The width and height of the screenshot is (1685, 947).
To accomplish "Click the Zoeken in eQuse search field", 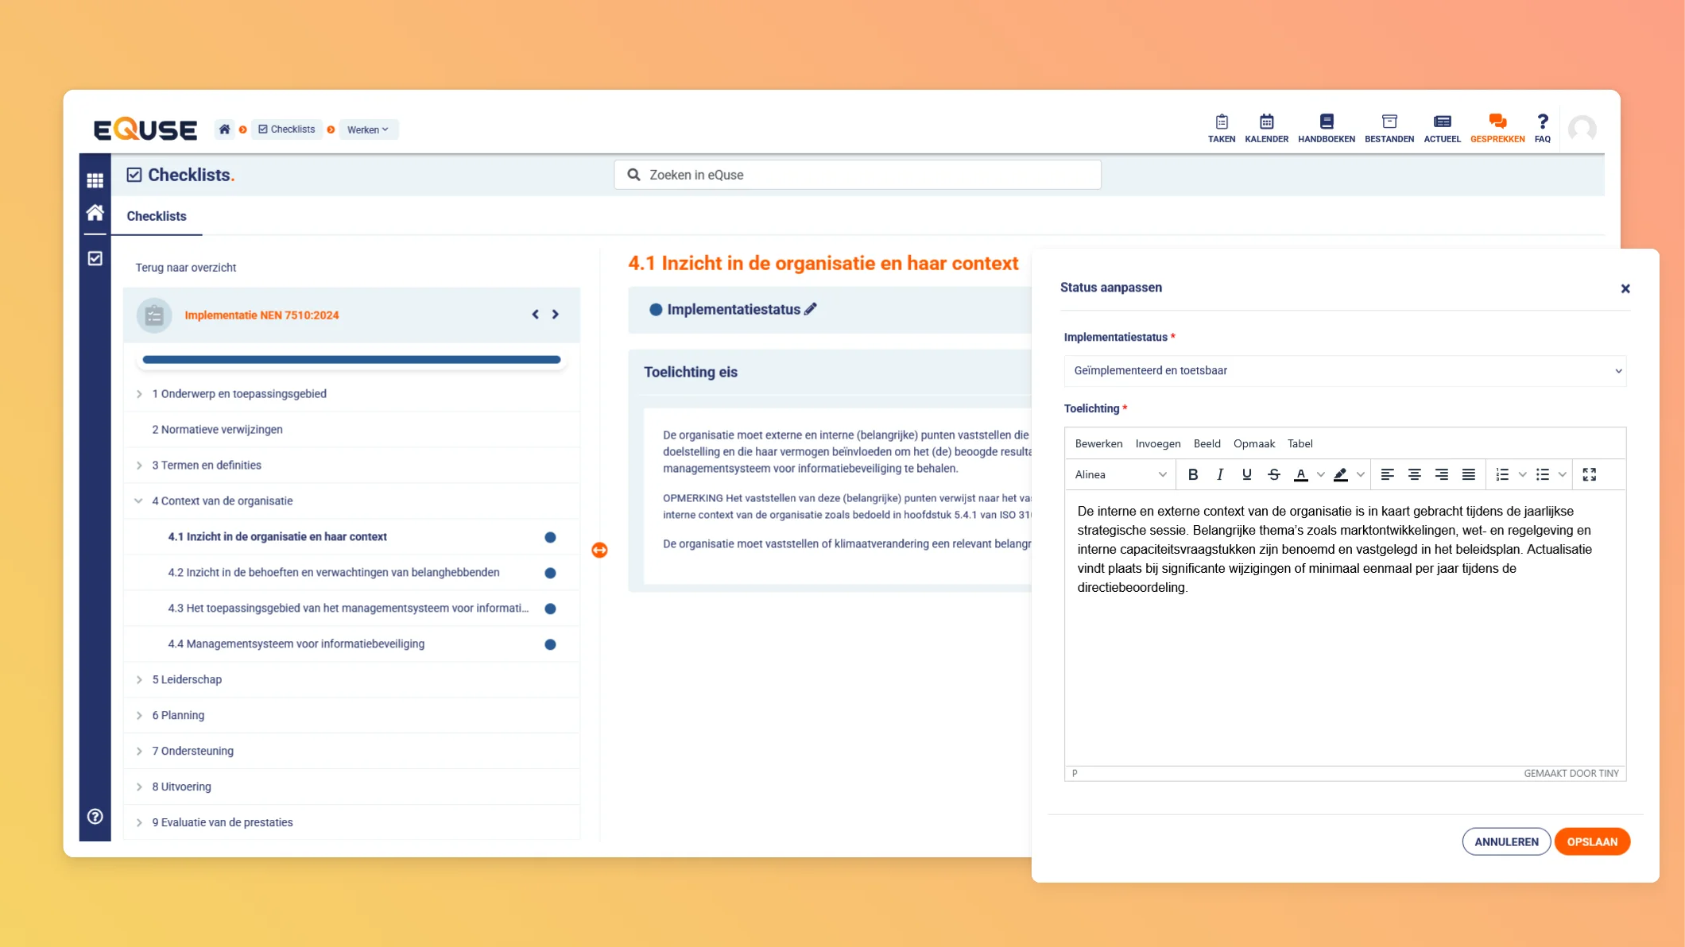I will coord(857,175).
